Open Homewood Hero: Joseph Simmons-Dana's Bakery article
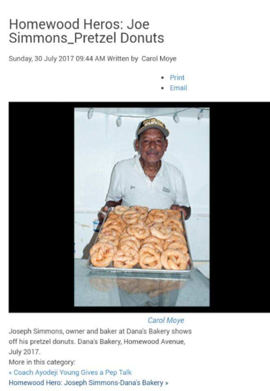 pos(86,382)
